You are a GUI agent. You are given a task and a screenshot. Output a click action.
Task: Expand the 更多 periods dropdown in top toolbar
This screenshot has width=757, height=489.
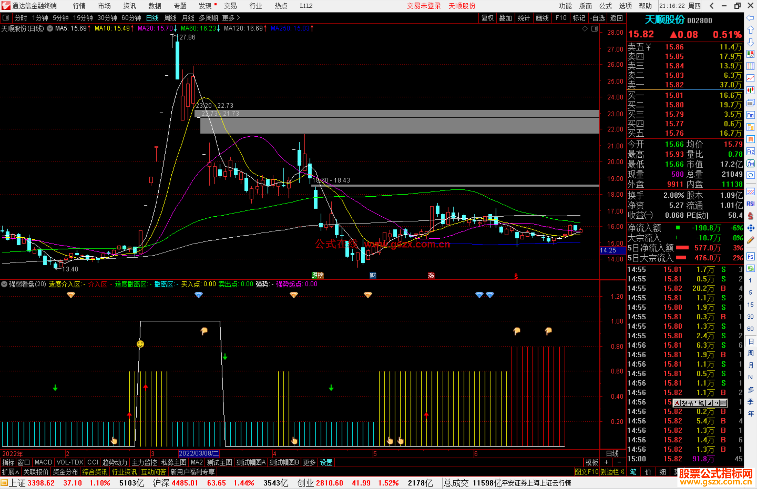pyautogui.click(x=231, y=18)
